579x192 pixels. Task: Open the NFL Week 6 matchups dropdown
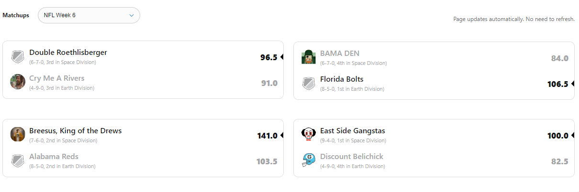(x=89, y=15)
